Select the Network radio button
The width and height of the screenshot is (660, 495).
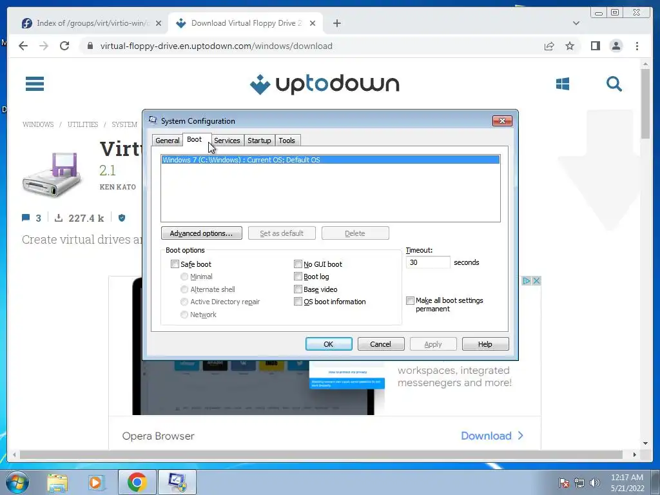184,315
